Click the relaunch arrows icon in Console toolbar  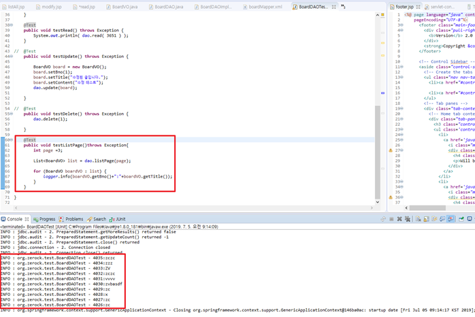coord(383,219)
